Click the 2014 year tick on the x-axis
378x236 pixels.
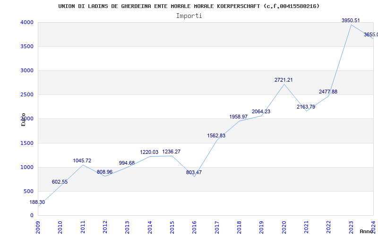tap(150, 227)
